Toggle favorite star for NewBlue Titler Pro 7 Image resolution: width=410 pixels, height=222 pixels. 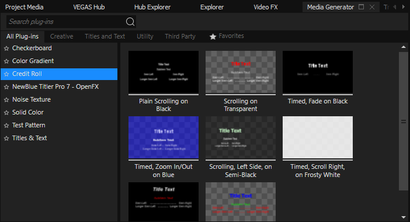click(6, 87)
